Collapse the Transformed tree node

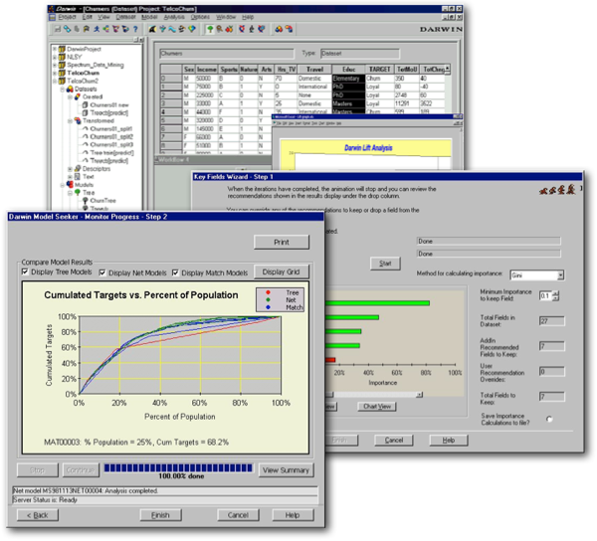[70, 121]
